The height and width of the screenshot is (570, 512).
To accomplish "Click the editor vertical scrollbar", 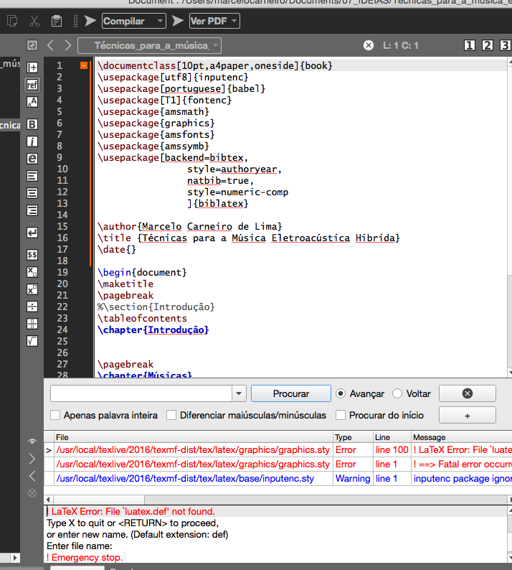I will pyautogui.click(x=509, y=170).
